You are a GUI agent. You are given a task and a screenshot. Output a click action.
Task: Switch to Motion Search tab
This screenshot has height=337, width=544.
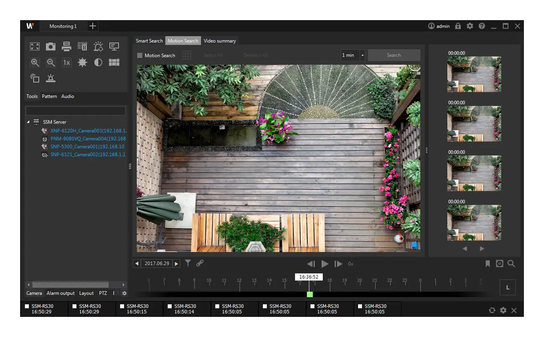point(183,41)
